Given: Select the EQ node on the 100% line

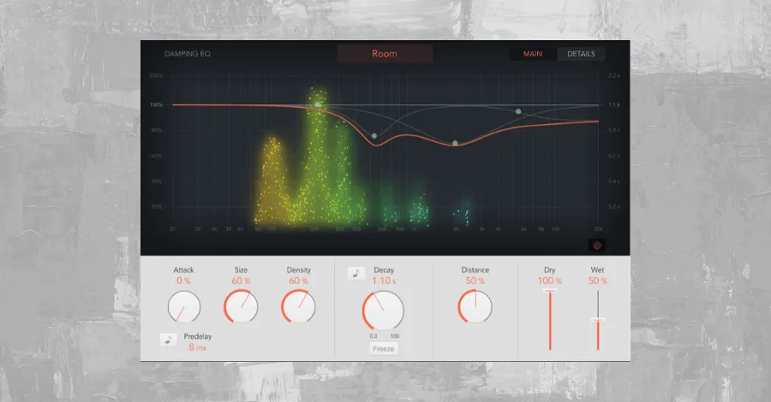Looking at the screenshot, I should pos(318,104).
